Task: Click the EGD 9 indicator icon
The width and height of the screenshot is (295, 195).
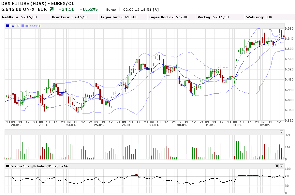Action: (7, 25)
